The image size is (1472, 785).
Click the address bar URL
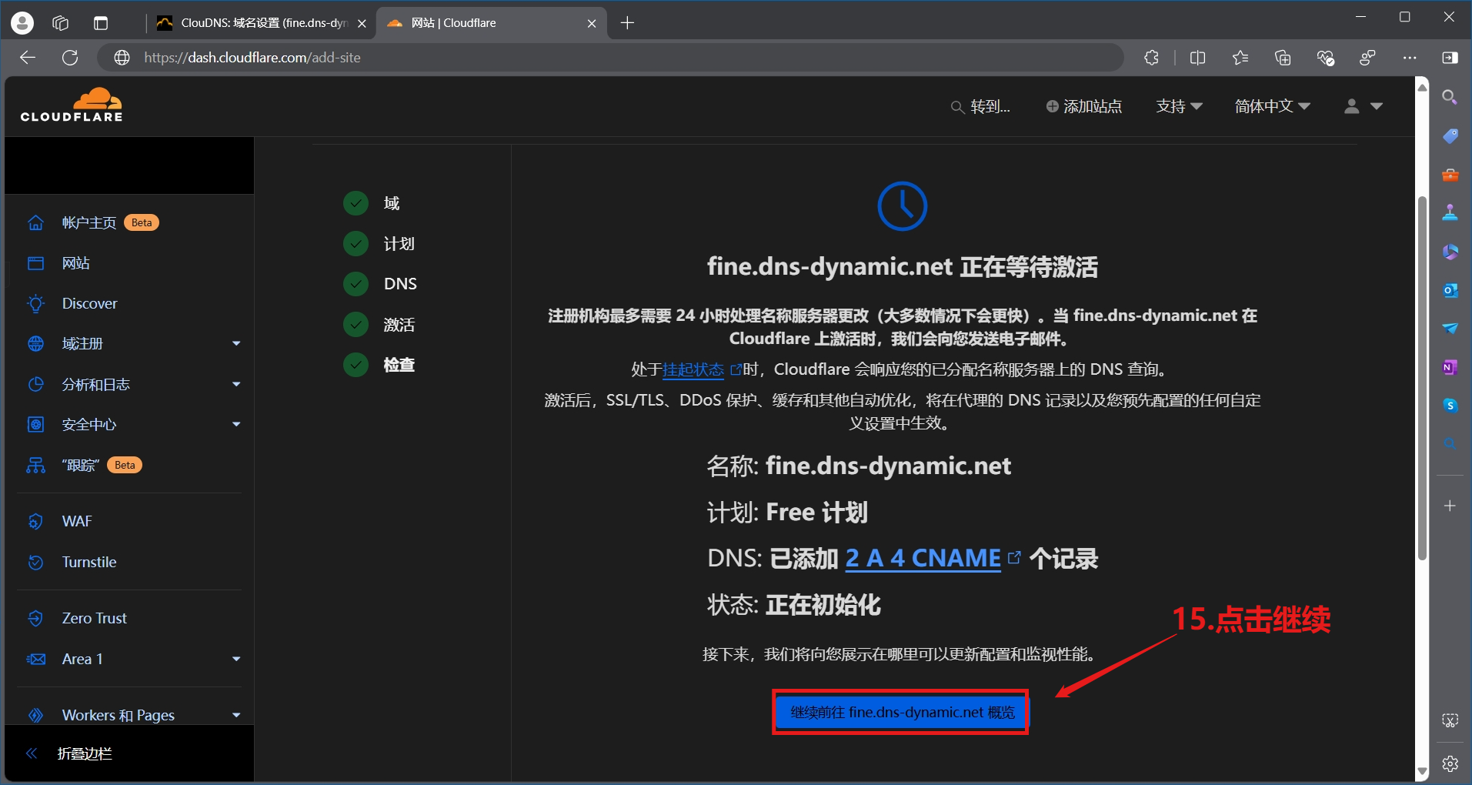click(x=252, y=58)
